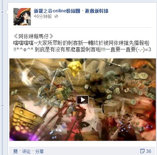Click the post's callout arrow pointer
Viewport: 157px width, 155px height.
click(7, 12)
